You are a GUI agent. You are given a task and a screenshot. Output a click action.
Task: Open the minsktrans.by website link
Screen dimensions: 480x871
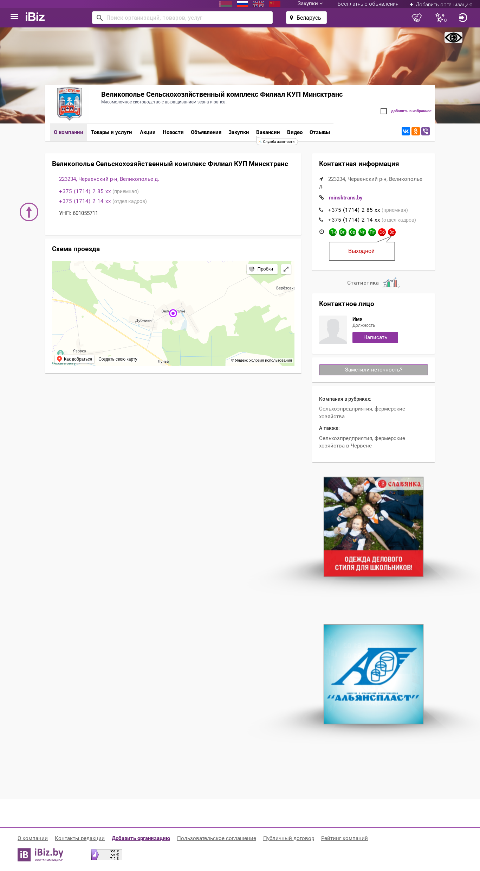(x=345, y=198)
